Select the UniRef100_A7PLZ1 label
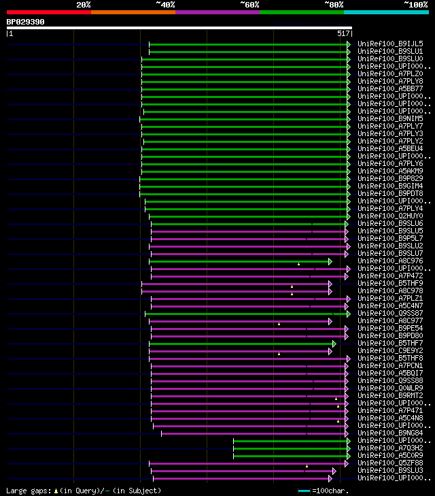Viewport: 435px width, 496px height. click(x=390, y=298)
